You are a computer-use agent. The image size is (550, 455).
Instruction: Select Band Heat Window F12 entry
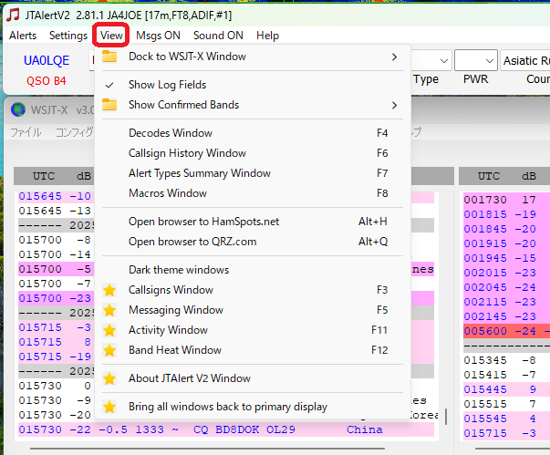[253, 350]
